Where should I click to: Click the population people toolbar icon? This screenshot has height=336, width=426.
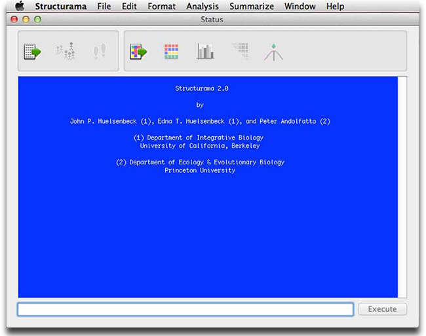(65, 51)
